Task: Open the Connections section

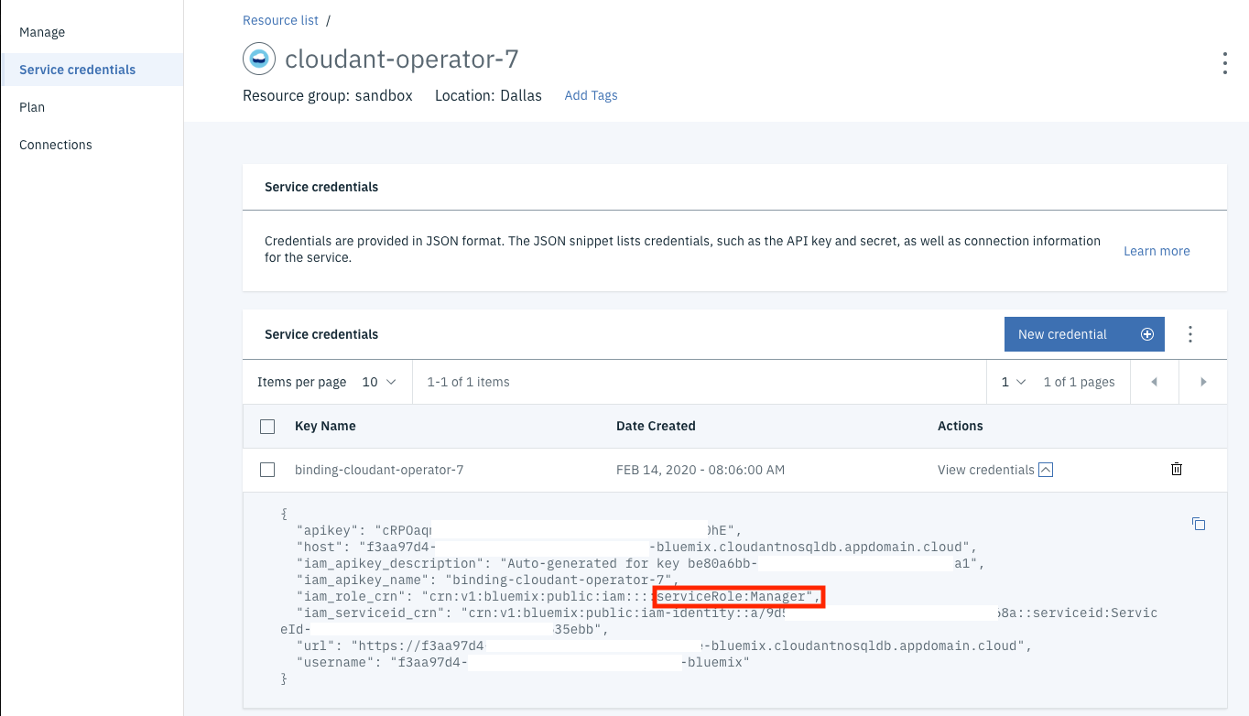Action: [56, 145]
